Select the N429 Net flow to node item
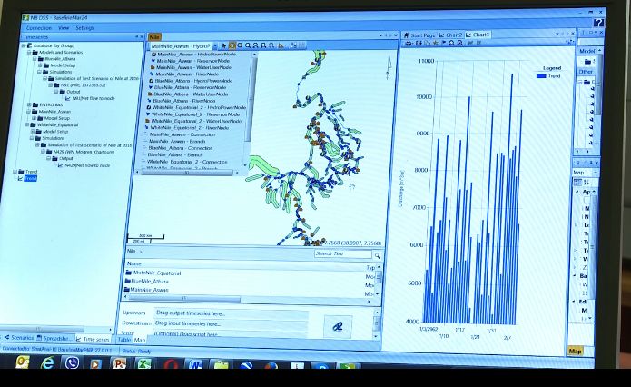The width and height of the screenshot is (631, 387). 88,165
